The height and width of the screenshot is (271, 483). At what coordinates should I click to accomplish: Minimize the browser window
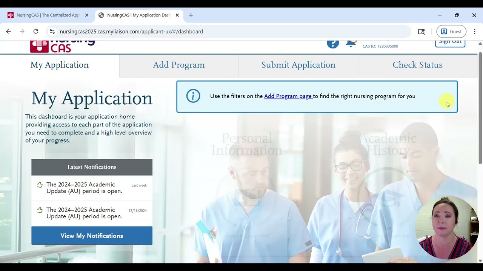tap(440, 15)
